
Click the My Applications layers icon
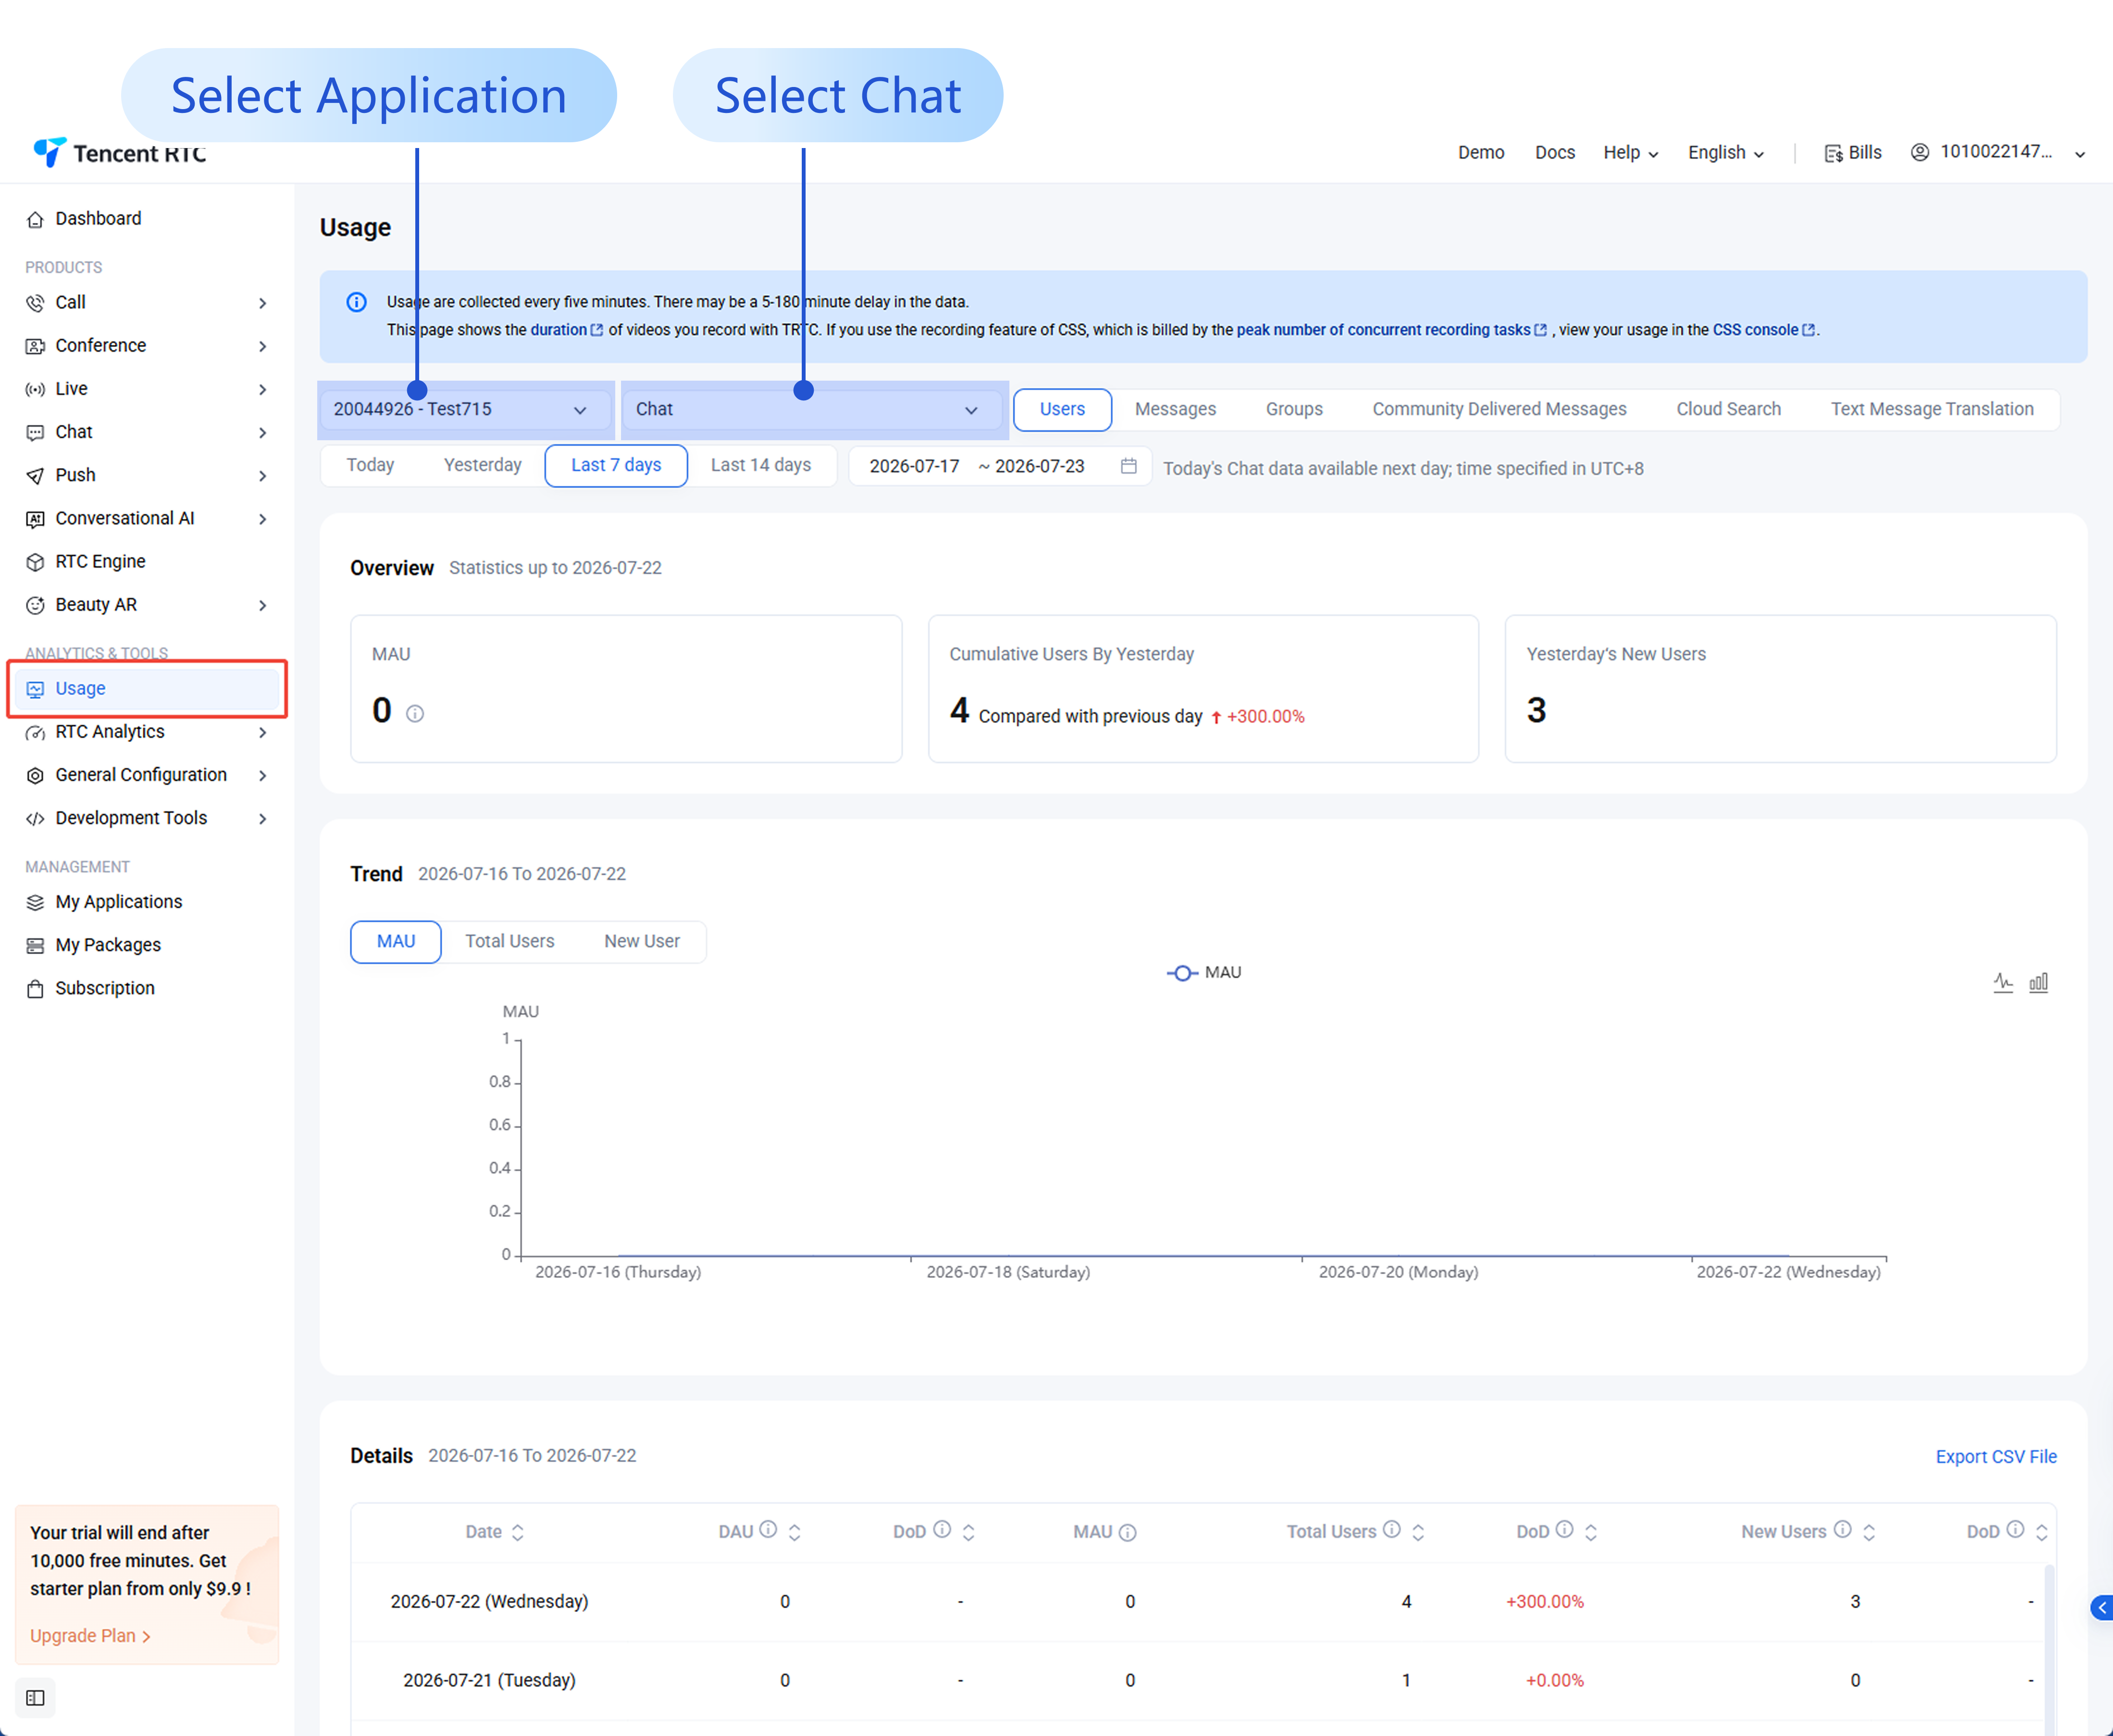[35, 902]
